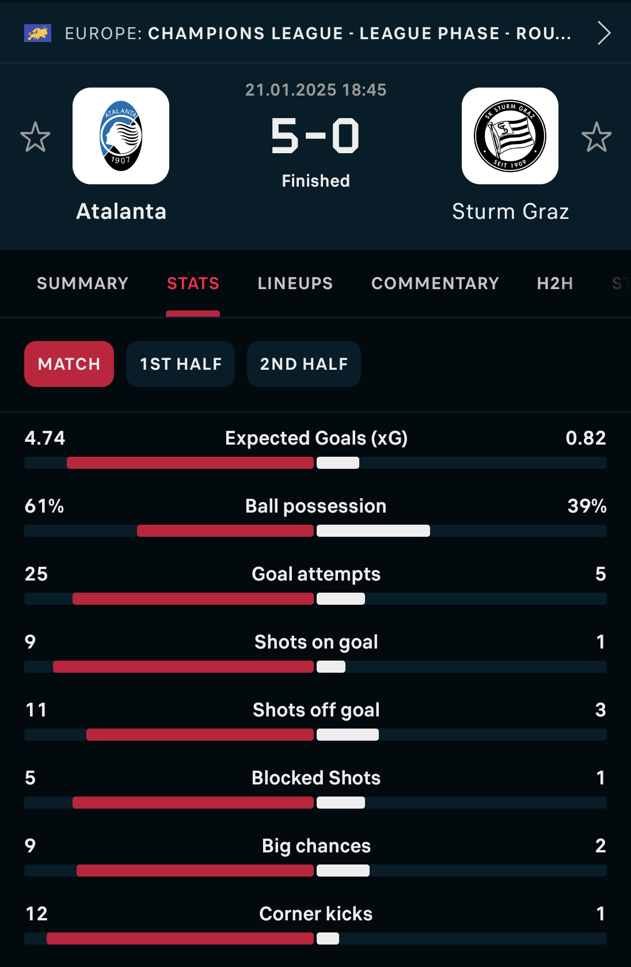
Task: Open the Sturm Graz club logo
Action: [510, 136]
